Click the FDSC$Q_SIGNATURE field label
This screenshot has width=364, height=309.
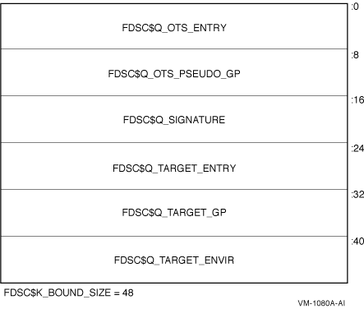174,120
